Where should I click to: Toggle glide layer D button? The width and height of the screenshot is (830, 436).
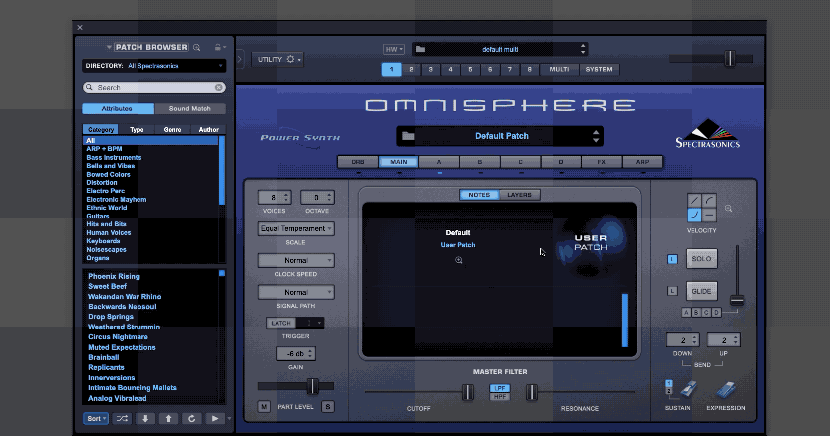[x=716, y=313]
